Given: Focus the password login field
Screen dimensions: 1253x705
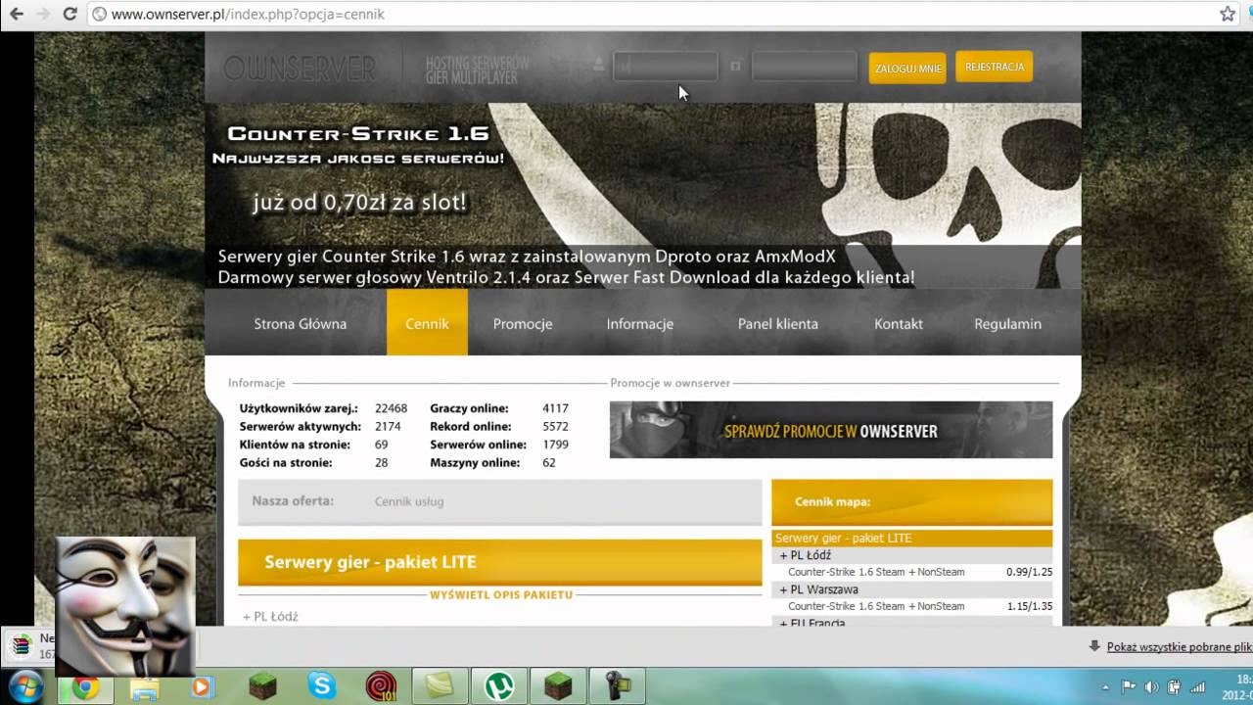Looking at the screenshot, I should point(805,67).
